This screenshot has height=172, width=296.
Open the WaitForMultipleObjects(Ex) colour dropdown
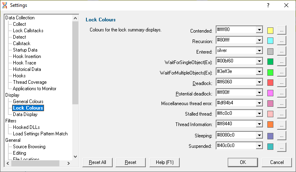click(259, 71)
